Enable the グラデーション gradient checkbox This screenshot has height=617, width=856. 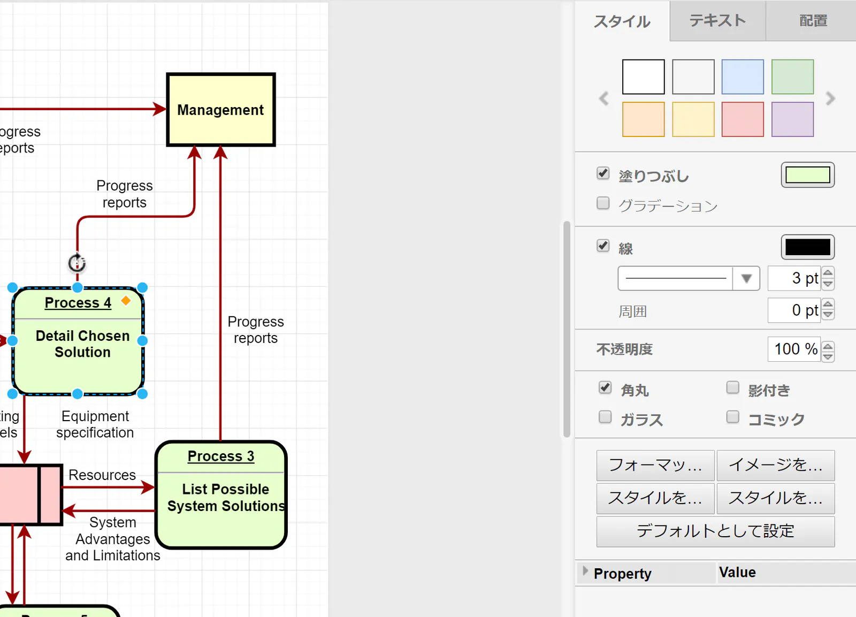(603, 203)
